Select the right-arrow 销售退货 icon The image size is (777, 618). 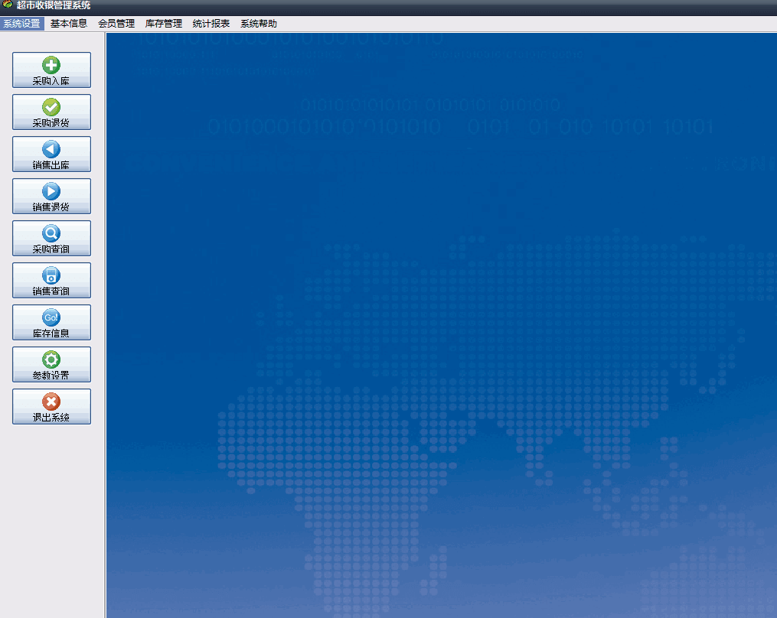click(x=51, y=192)
